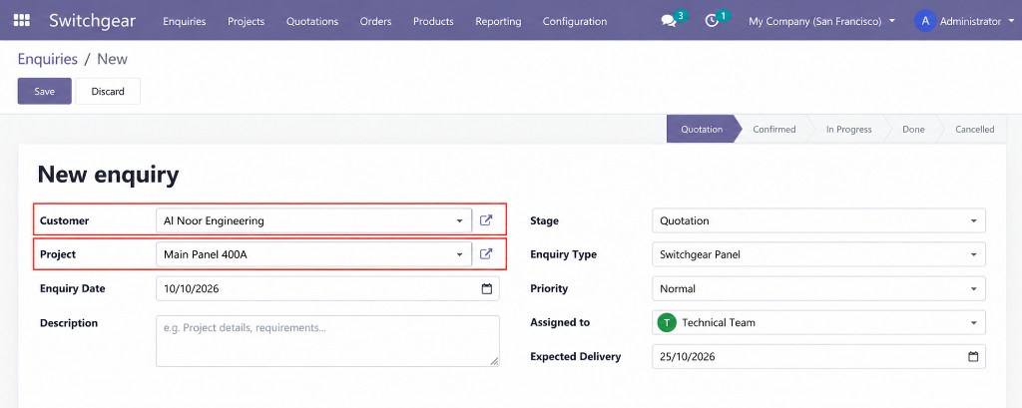Open the messages chat icon
Image resolution: width=1022 pixels, height=408 pixels.
(x=669, y=21)
